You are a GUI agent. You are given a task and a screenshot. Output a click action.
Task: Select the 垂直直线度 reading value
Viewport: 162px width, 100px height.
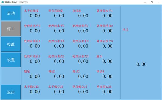click(59, 16)
